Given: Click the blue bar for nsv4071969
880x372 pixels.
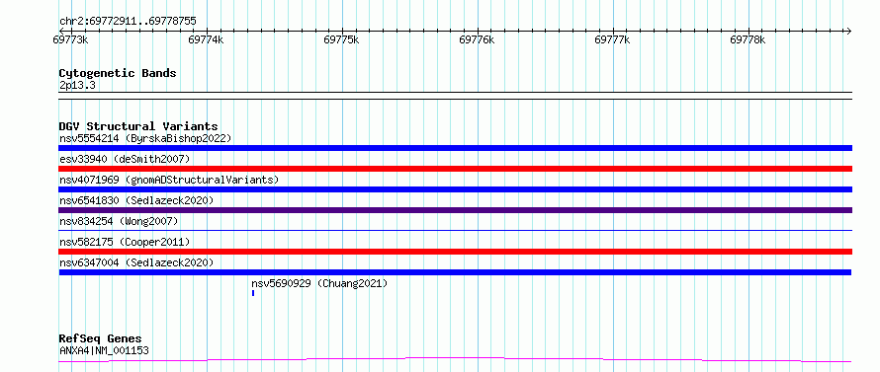Looking at the screenshot, I should (x=455, y=189).
